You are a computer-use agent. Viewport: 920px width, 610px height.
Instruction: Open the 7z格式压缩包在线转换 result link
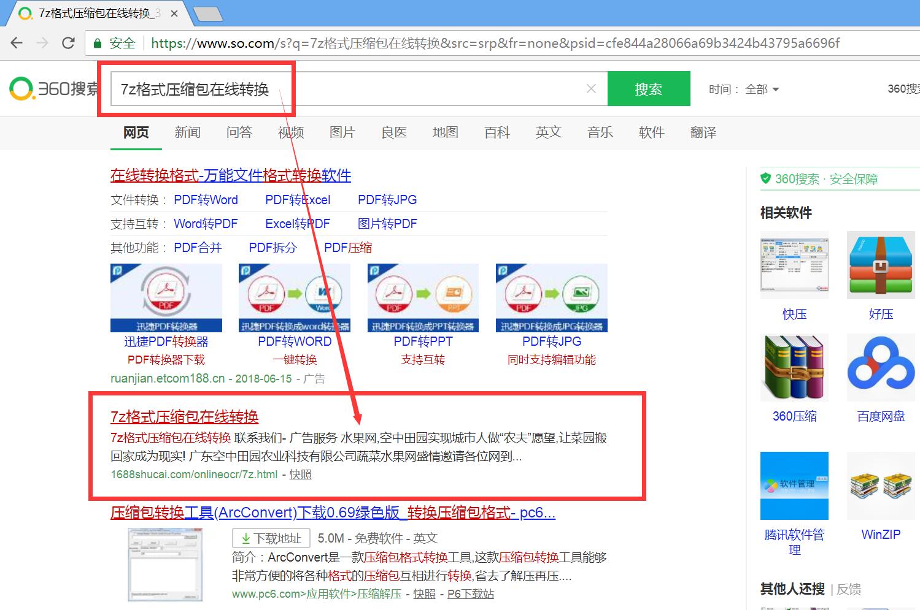tap(184, 416)
